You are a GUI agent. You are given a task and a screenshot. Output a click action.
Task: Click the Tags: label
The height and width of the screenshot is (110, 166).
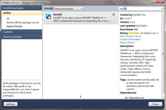tap(123, 80)
